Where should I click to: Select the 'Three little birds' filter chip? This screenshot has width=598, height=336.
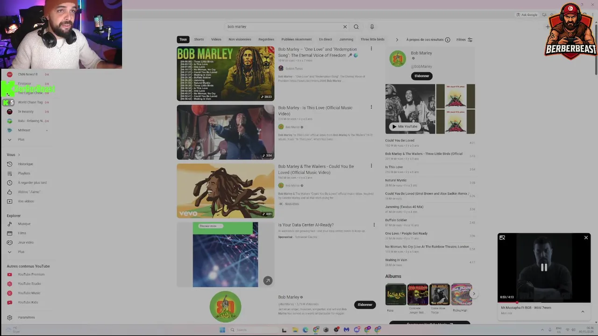(372, 40)
